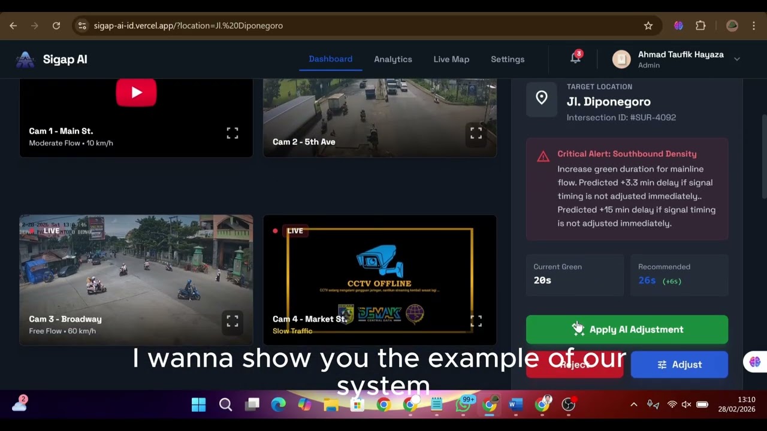767x431 pixels.
Task: Click the sliders icon on Adjust
Action: pos(662,365)
